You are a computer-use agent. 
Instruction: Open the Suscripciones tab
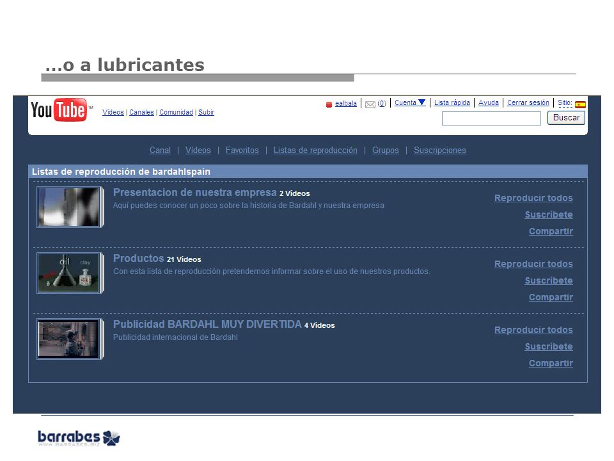[x=440, y=150]
